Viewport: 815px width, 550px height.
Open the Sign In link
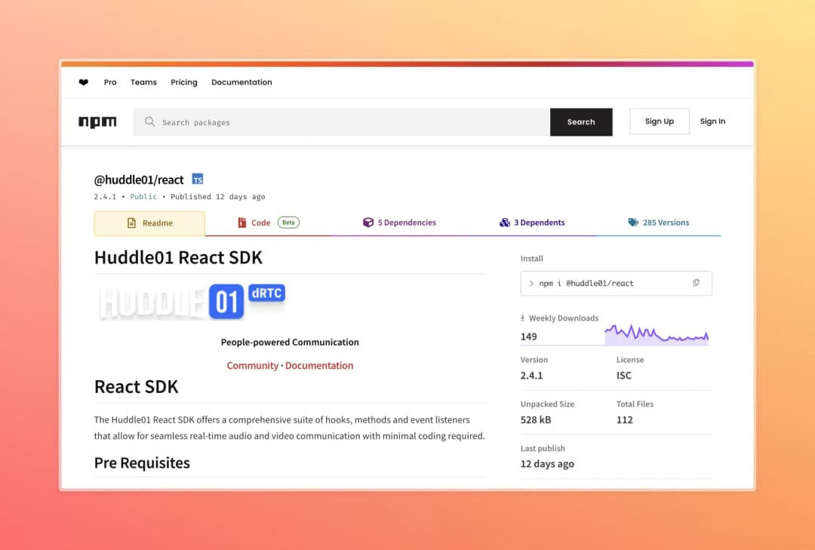pos(712,121)
